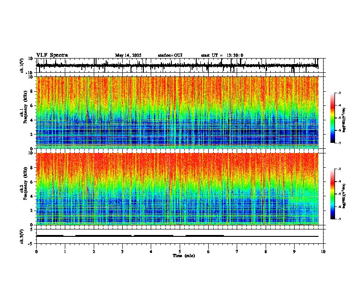Click the "ch.3(V)" axis label

pyautogui.click(x=22, y=236)
